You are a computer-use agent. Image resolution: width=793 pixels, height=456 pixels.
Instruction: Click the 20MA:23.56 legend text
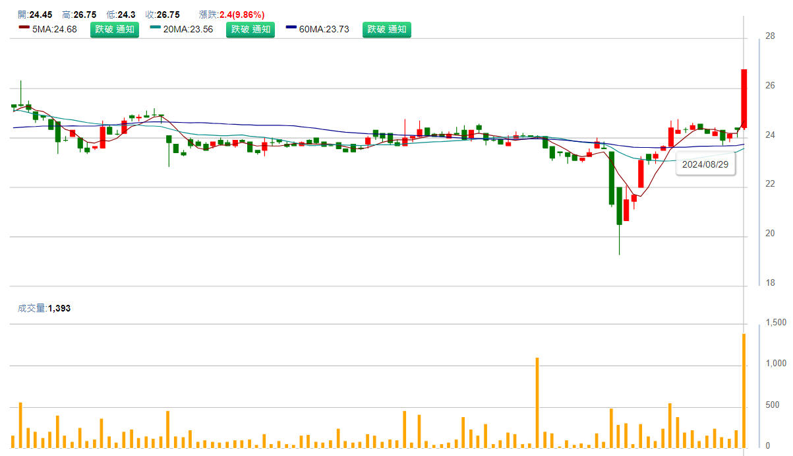(x=188, y=29)
